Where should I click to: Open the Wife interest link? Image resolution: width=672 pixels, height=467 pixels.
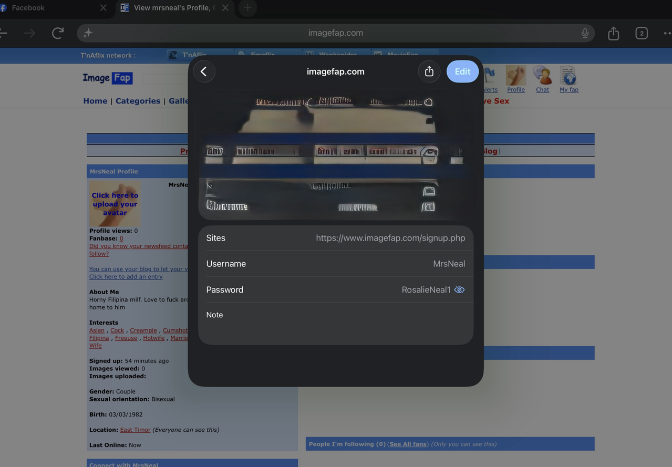click(96, 346)
